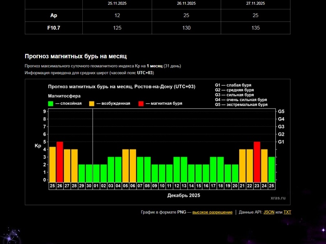Click the F10.7 row label

point(54,28)
